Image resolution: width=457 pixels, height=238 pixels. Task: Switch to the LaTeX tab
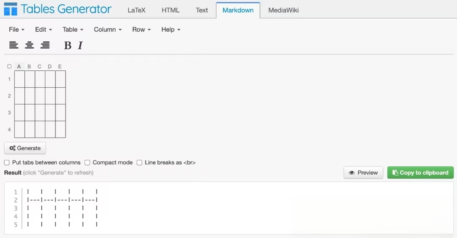tap(136, 10)
